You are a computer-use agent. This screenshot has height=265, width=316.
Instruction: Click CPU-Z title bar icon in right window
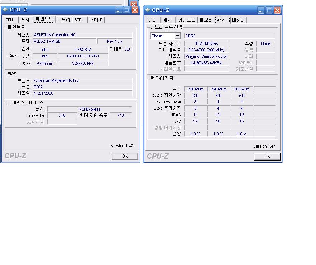click(x=148, y=10)
